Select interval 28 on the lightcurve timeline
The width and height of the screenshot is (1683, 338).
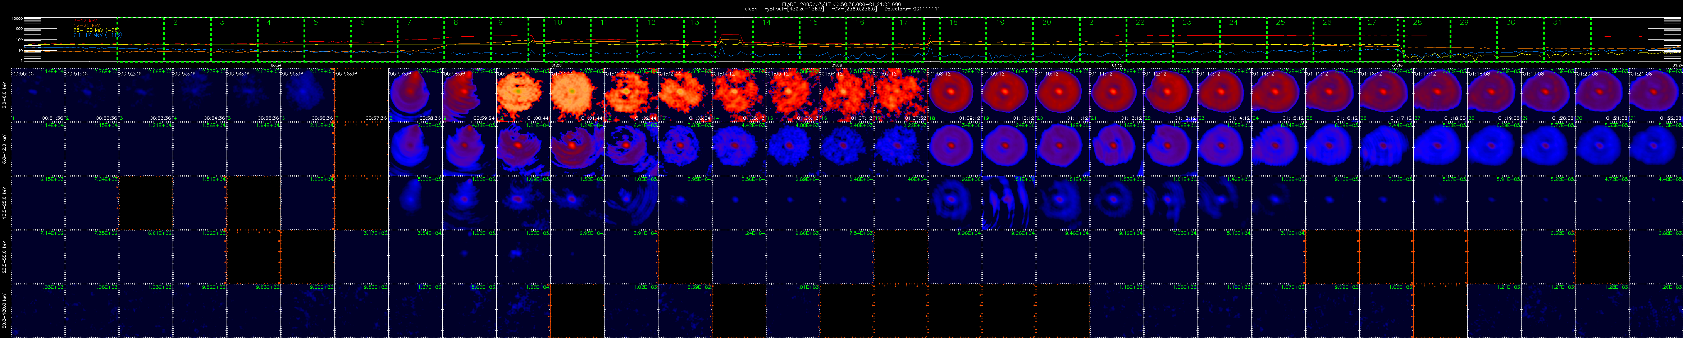(1427, 39)
